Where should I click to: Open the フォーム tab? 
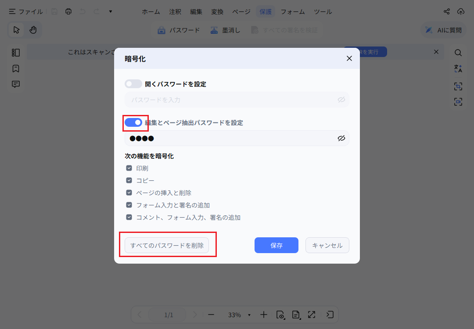293,12
